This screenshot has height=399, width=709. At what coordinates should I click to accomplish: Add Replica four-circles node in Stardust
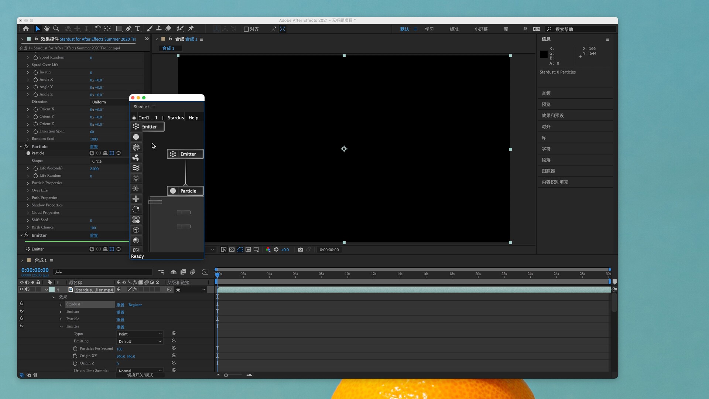(136, 219)
